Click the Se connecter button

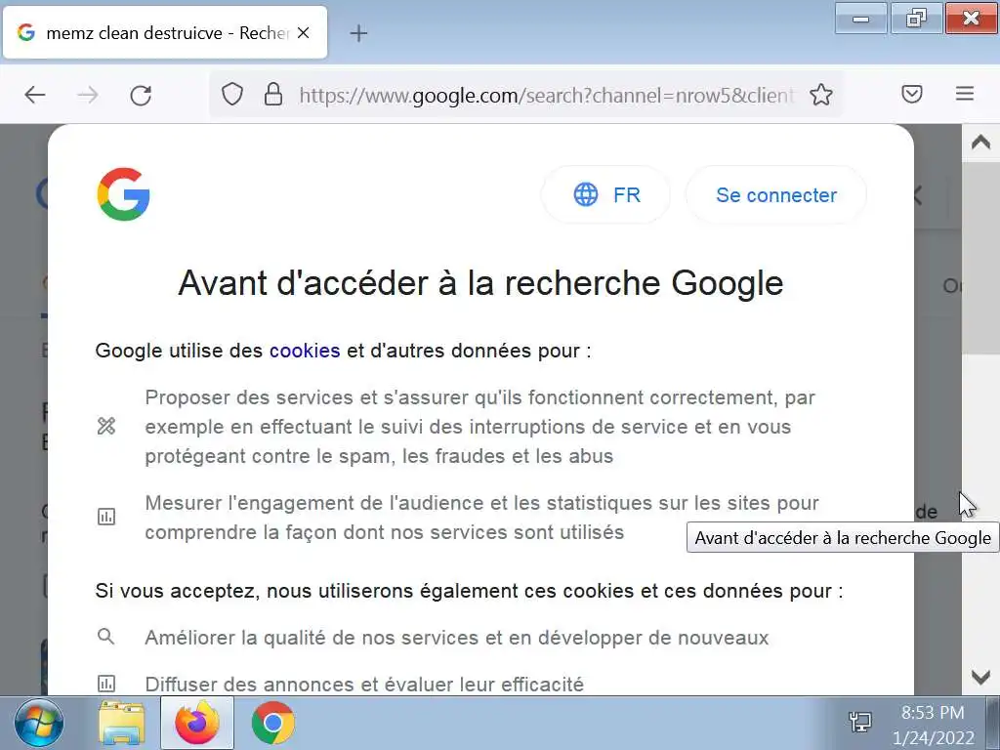pos(776,194)
